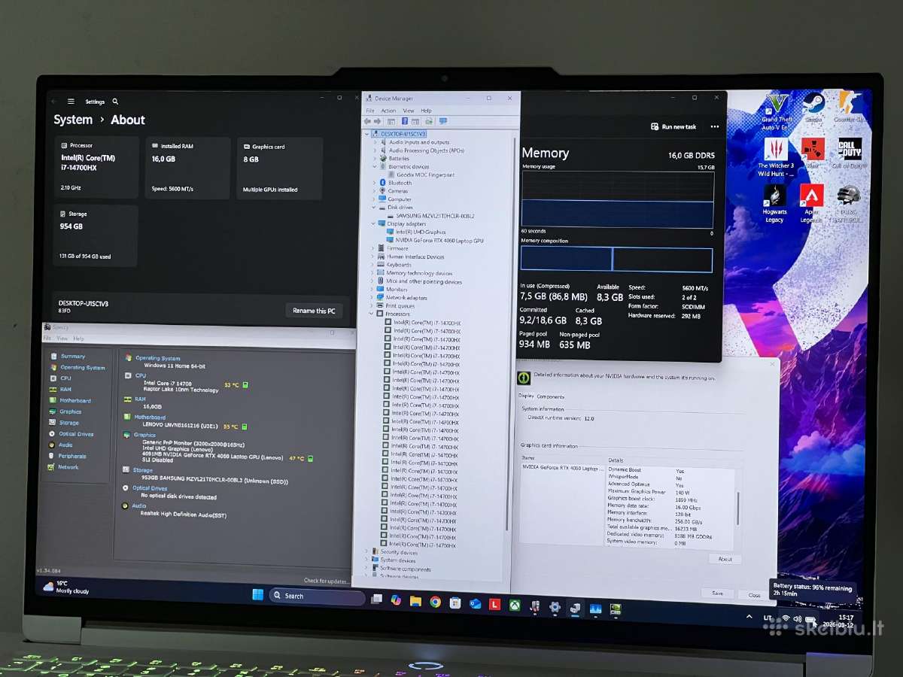Image resolution: width=903 pixels, height=677 pixels.
Task: Collapse the Biometric devices node
Action: tap(374, 167)
